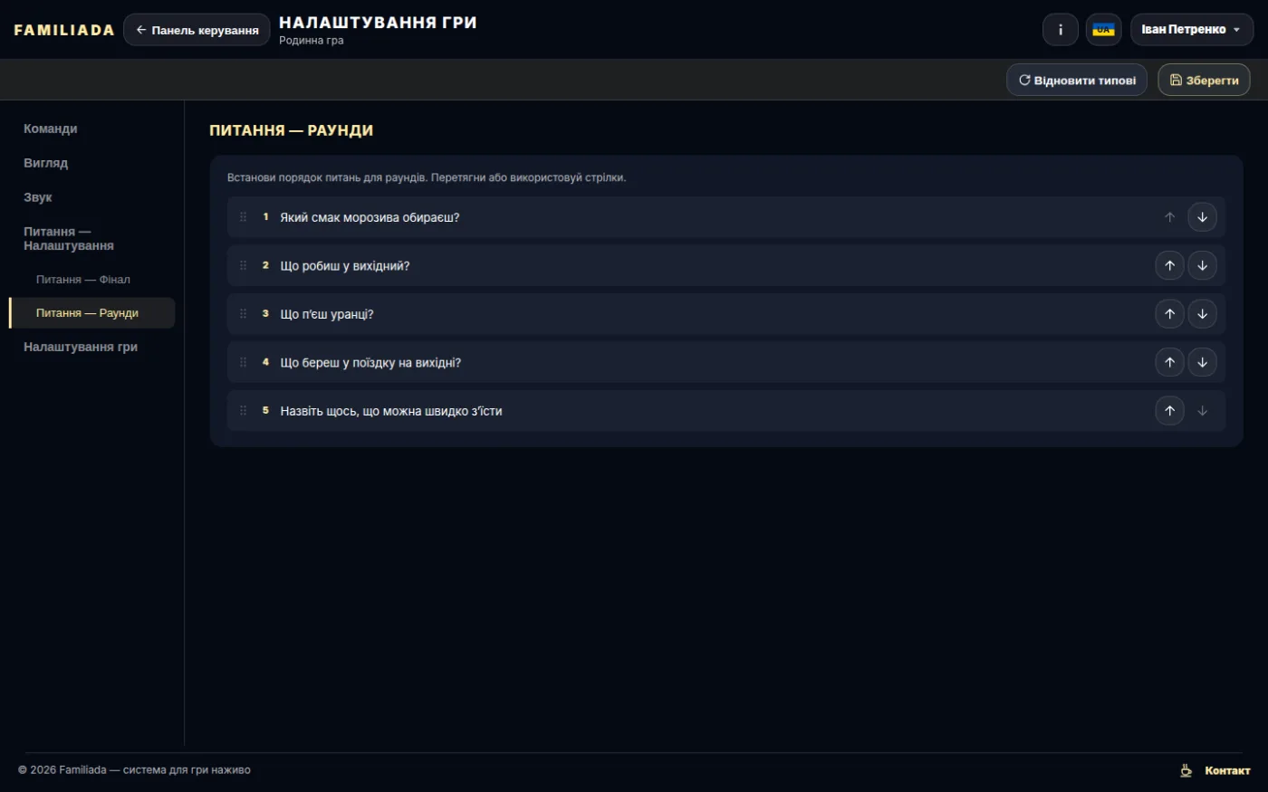This screenshot has height=792, width=1268.
Task: Click the coffee cup icon in footer
Action: coord(1186,770)
